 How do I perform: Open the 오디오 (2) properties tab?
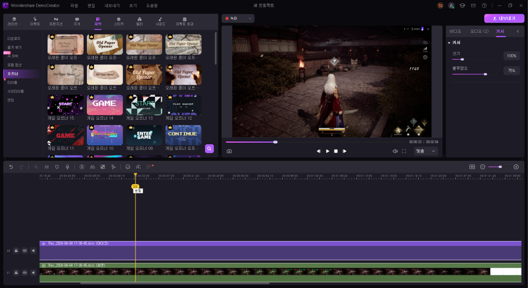[x=479, y=31]
